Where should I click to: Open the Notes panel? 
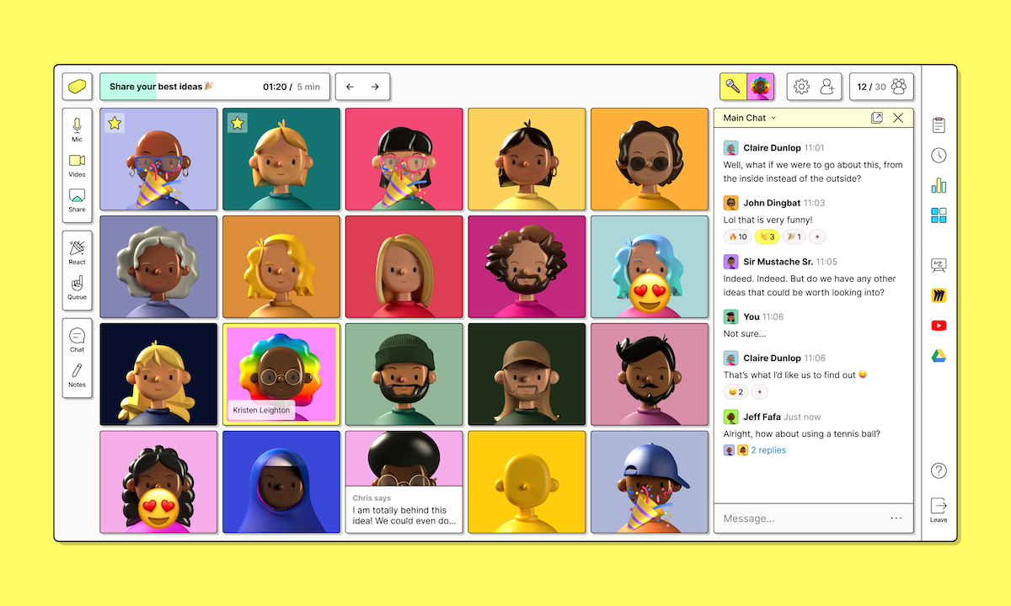[77, 379]
